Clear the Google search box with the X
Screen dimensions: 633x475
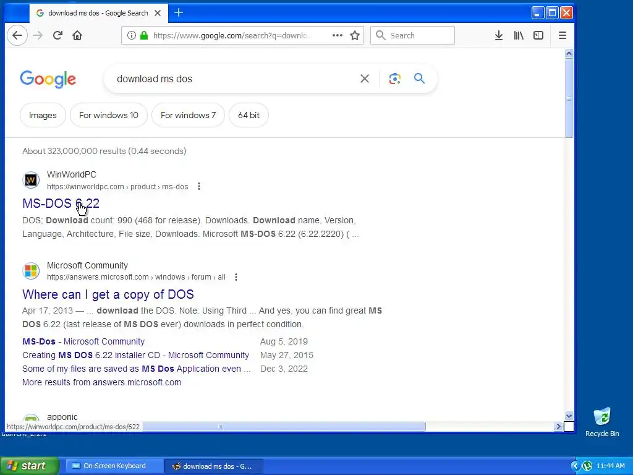pyautogui.click(x=365, y=79)
